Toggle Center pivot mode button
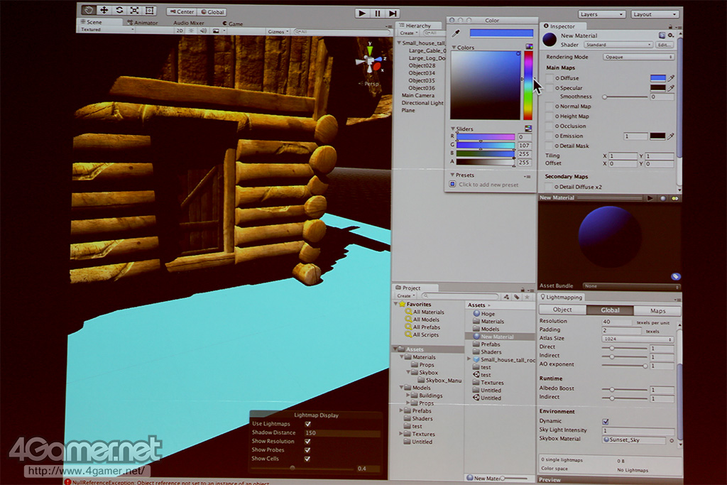Viewport: 727px width, 485px height. pos(182,11)
